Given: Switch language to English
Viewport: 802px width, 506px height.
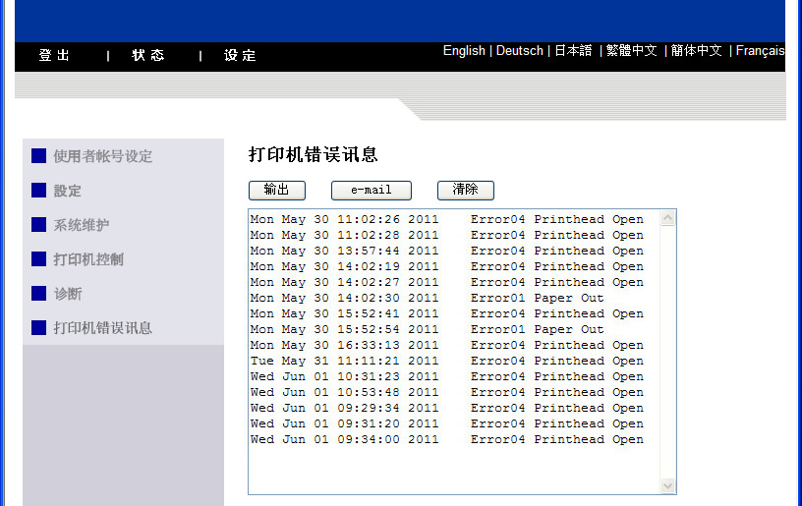Looking at the screenshot, I should [x=464, y=51].
